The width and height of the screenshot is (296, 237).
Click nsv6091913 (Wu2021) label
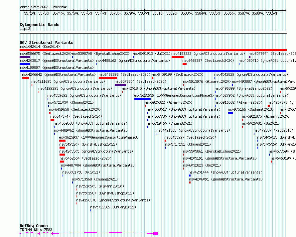[152, 54]
